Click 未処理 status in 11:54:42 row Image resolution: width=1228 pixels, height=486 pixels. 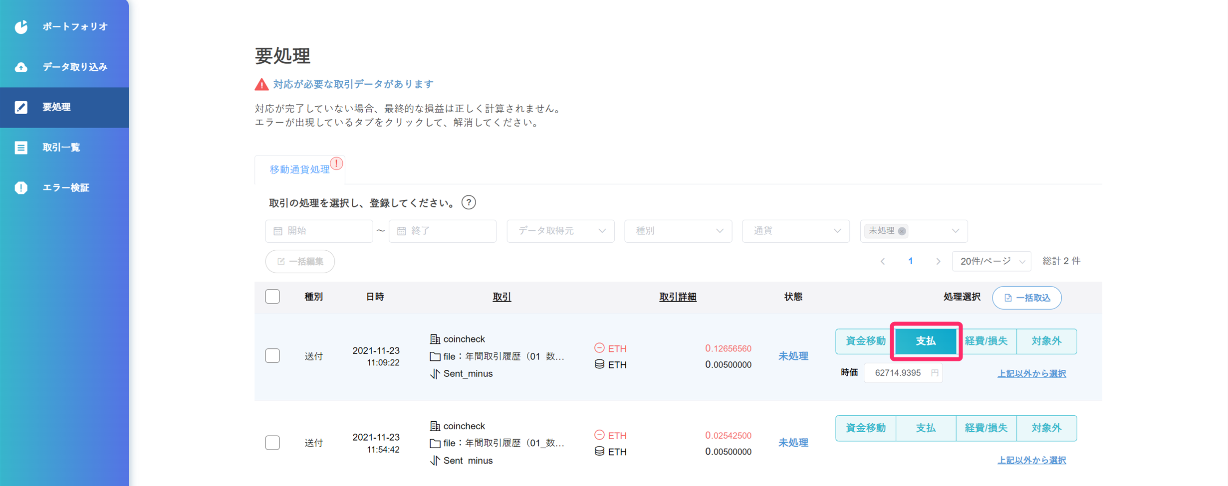(793, 443)
